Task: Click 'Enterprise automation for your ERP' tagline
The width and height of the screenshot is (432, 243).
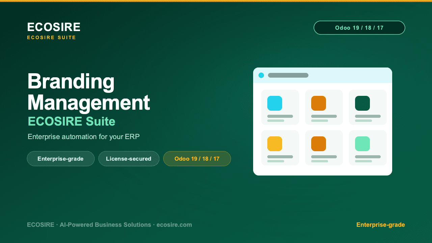Action: [84, 137]
